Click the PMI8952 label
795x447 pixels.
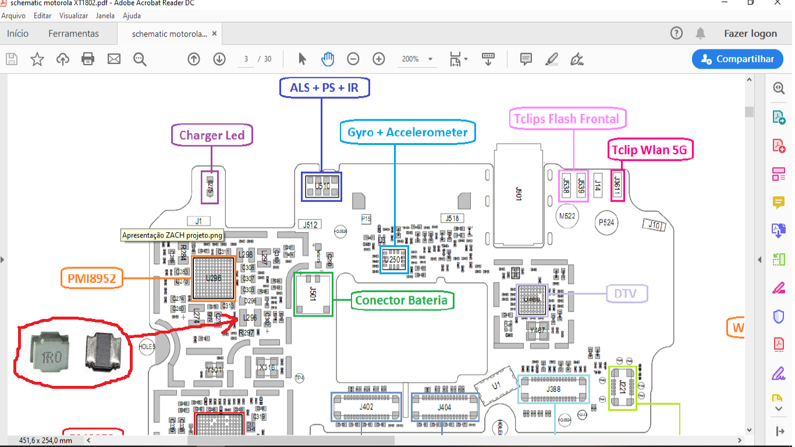[91, 279]
